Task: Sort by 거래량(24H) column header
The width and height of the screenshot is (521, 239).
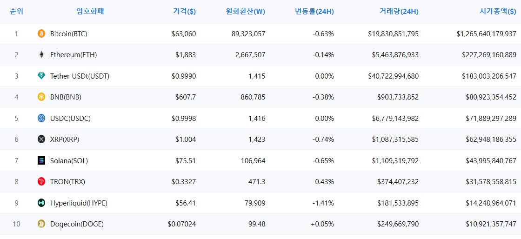Action: coord(399,12)
